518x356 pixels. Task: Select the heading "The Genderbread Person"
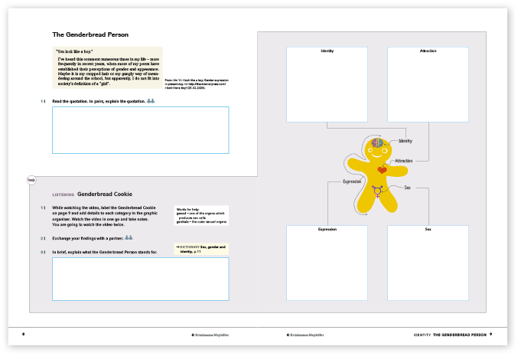[90, 34]
